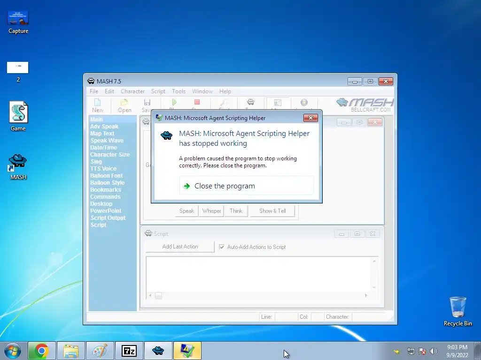
Task: Click the Action Center flag tray icon
Action: 422,351
